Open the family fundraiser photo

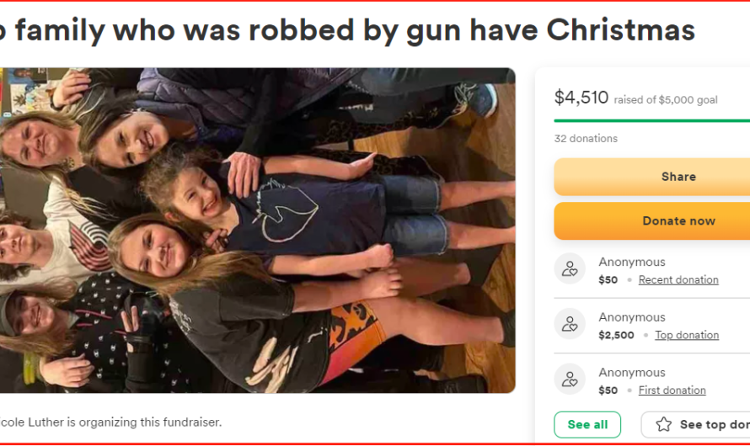(257, 231)
